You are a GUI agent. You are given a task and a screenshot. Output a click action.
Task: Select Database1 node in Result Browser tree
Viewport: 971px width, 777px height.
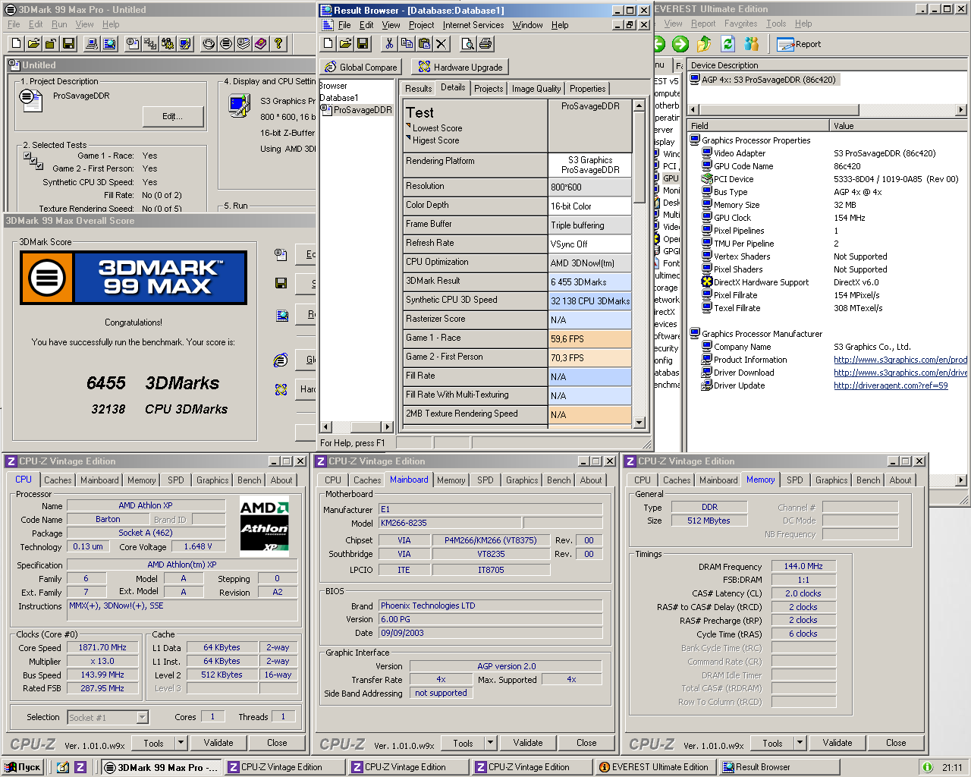point(338,98)
